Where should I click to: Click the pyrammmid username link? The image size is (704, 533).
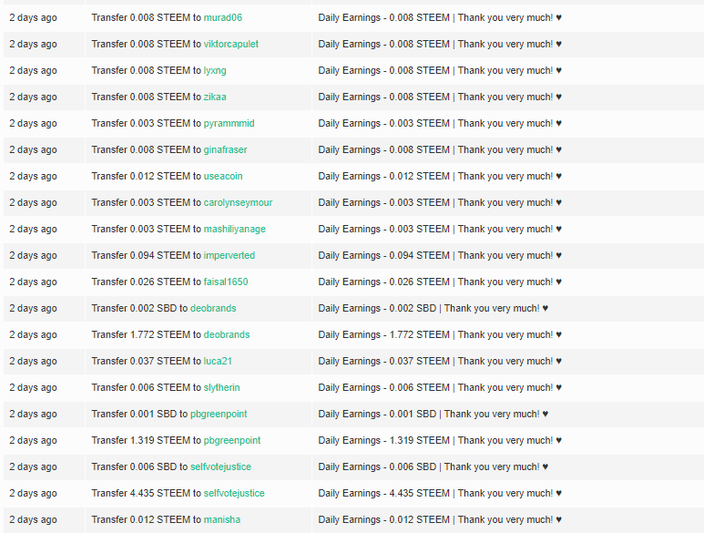pos(229,124)
